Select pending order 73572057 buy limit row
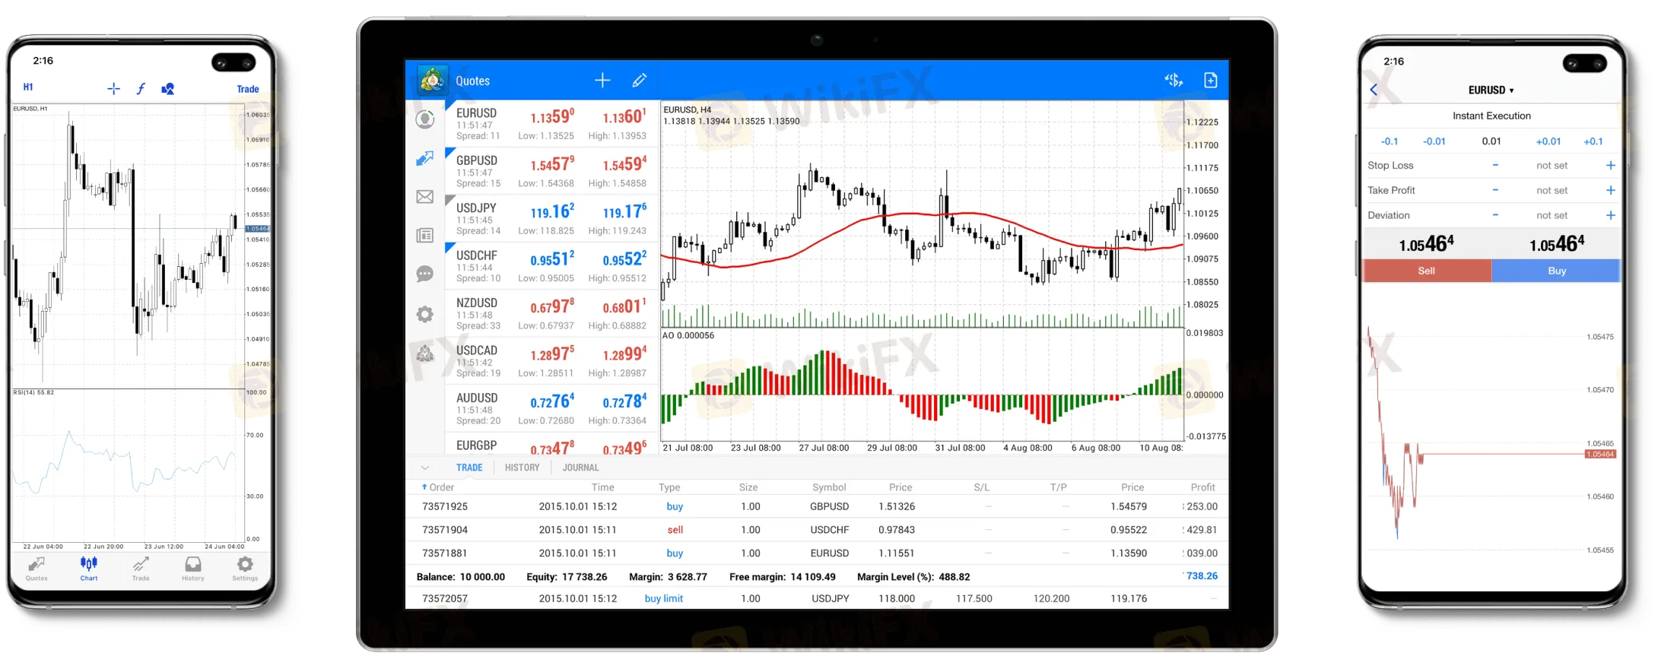The image size is (1658, 669). 817,598
